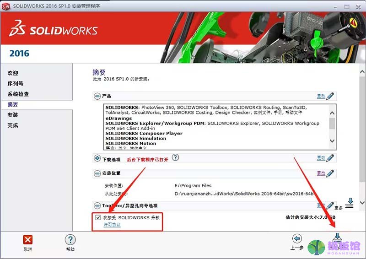Maximize the installation manager window

tap(347, 7)
